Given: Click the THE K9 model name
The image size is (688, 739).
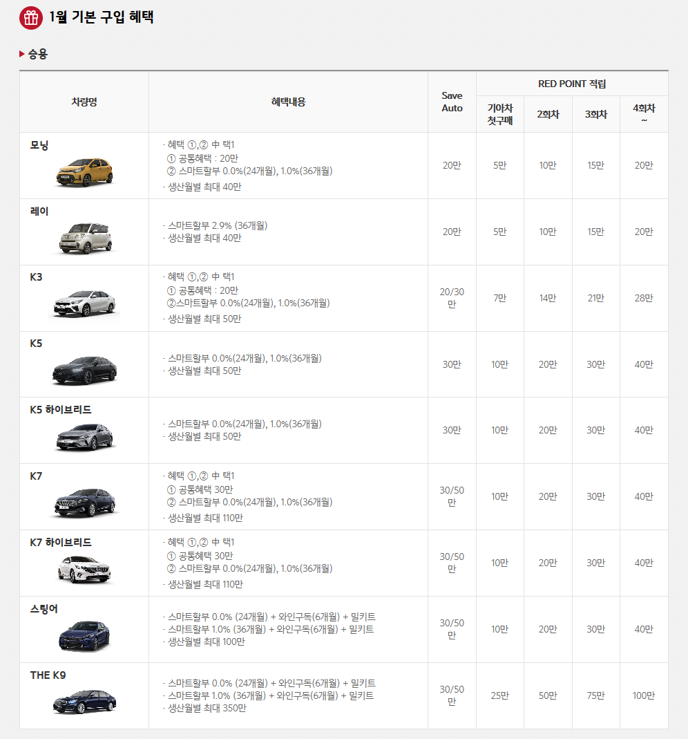Looking at the screenshot, I should (x=48, y=675).
